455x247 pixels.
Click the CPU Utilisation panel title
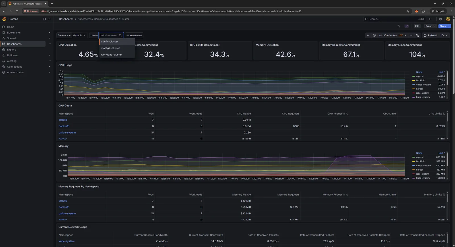tap(67, 45)
